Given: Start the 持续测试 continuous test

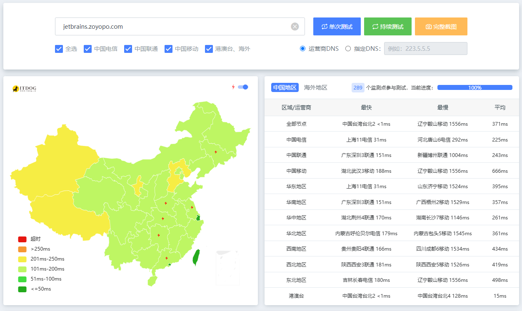Looking at the screenshot, I should coord(388,27).
